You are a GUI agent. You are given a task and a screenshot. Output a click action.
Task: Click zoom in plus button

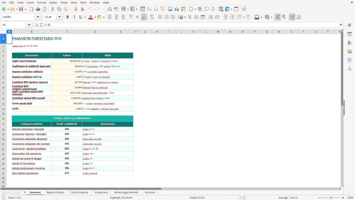[343, 198]
